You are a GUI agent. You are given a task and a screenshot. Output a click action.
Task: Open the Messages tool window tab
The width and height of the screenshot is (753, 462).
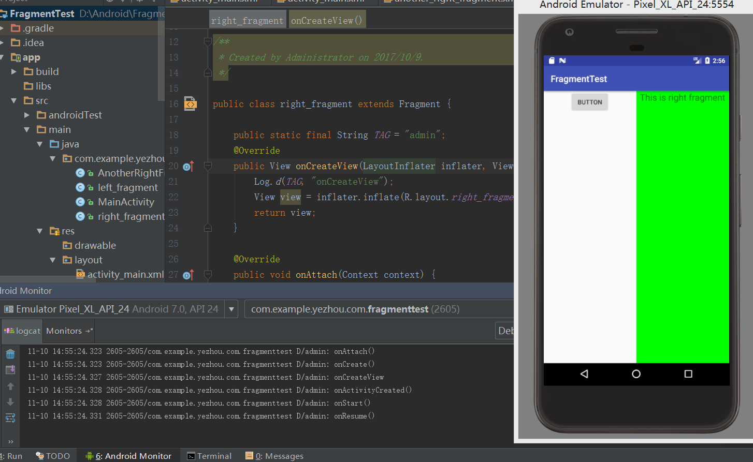click(x=274, y=456)
